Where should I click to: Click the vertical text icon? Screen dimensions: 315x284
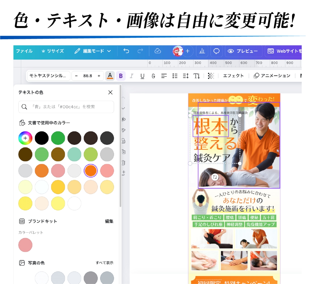click(x=196, y=76)
